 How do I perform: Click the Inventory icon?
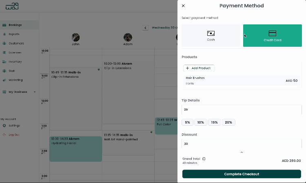pyautogui.click(x=4, y=62)
